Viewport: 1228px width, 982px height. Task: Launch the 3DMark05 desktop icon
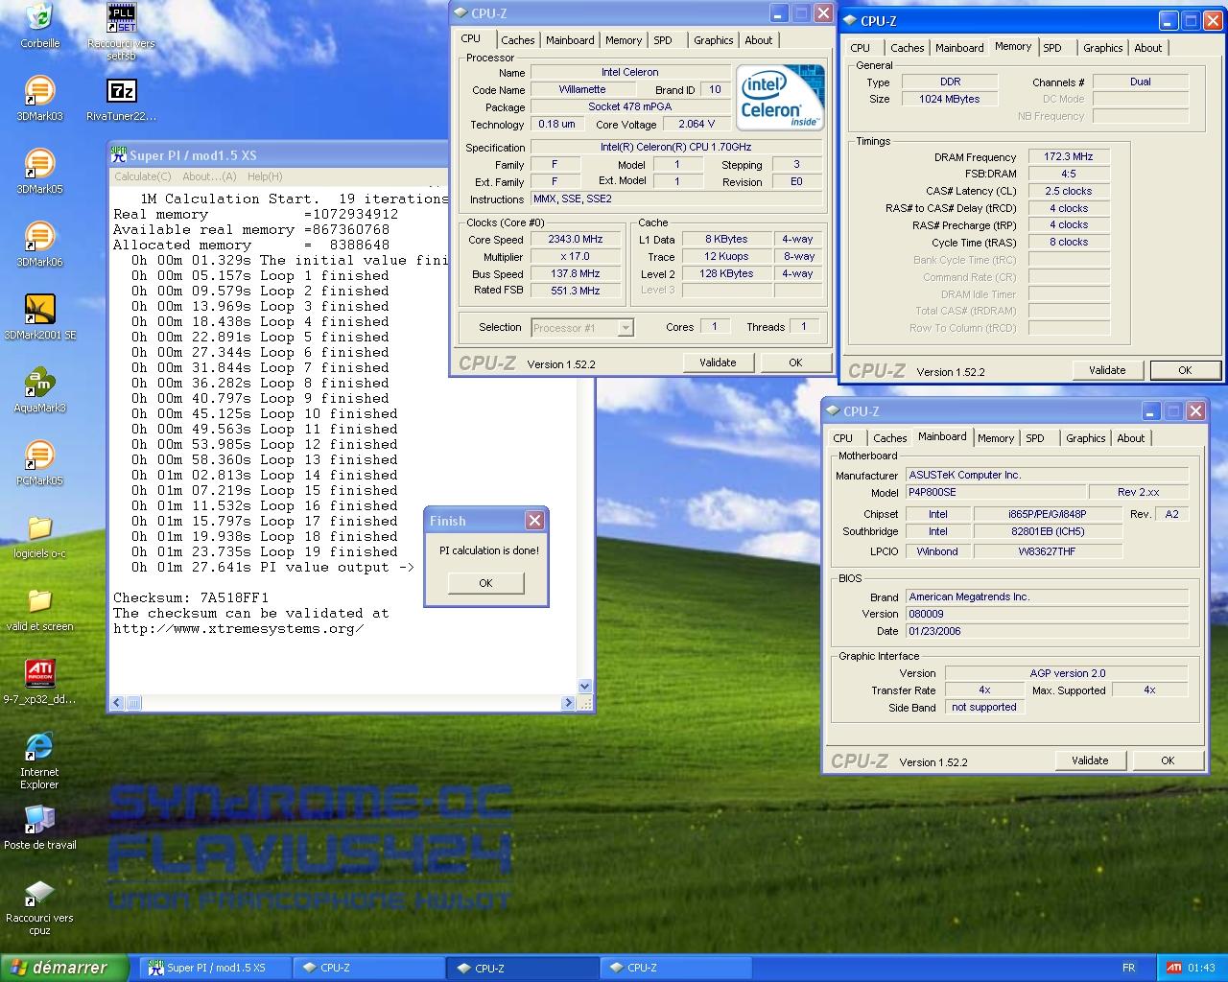click(39, 172)
